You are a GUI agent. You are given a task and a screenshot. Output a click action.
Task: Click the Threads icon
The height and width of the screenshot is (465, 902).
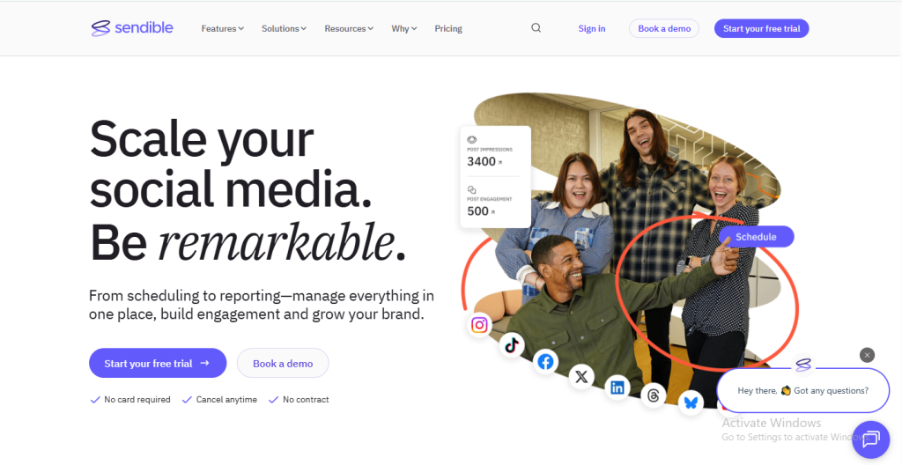point(654,396)
